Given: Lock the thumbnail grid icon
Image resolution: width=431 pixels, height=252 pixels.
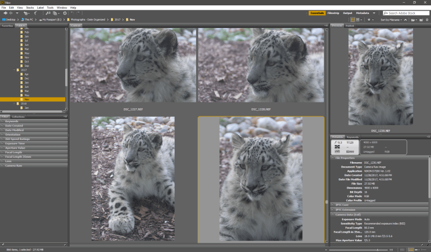Looking at the screenshot, I should (x=402, y=249).
